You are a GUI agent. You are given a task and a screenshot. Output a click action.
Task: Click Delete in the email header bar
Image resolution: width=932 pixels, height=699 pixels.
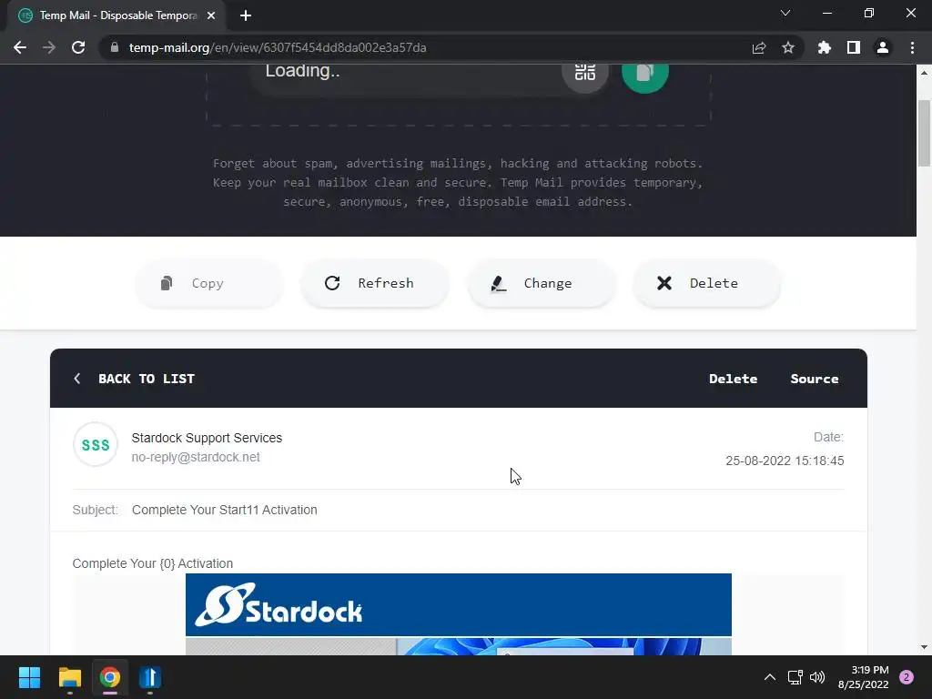tap(733, 379)
